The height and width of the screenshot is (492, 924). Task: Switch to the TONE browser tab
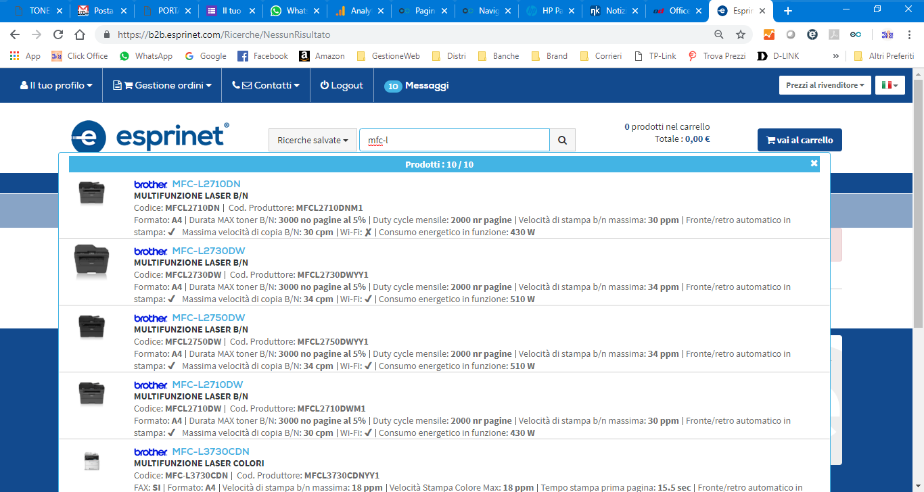pos(37,11)
